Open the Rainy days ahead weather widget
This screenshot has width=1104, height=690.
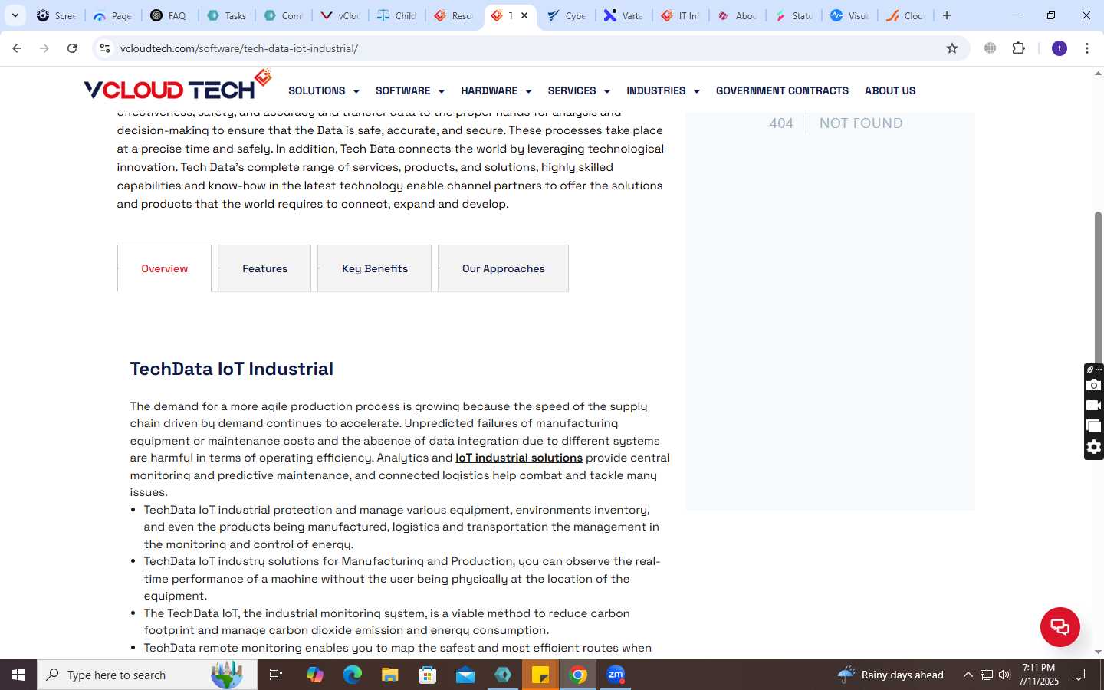click(x=890, y=675)
